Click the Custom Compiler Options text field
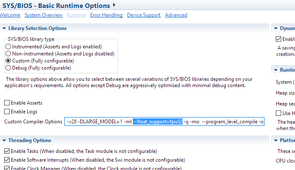 164,122
